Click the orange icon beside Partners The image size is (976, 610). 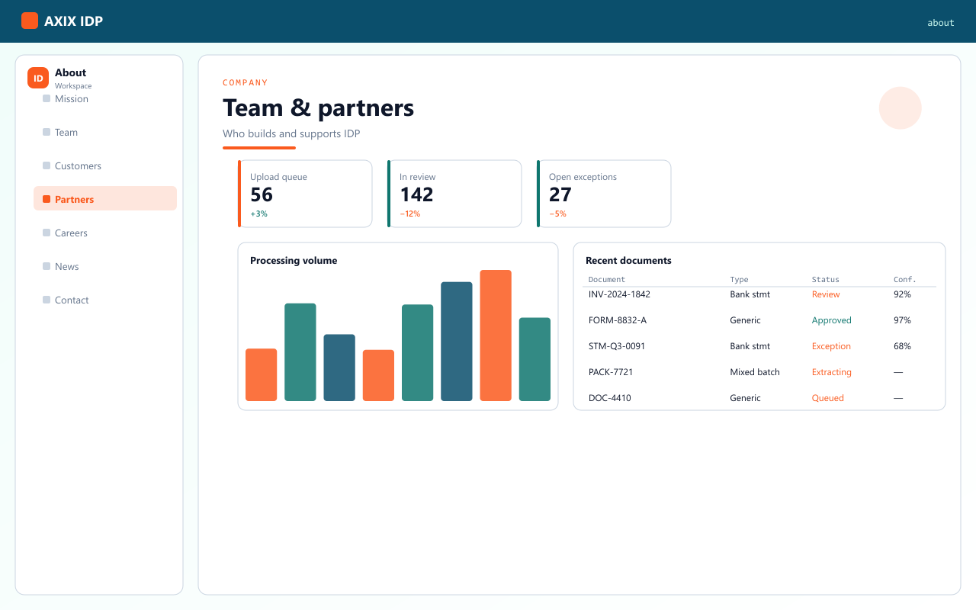click(x=47, y=199)
